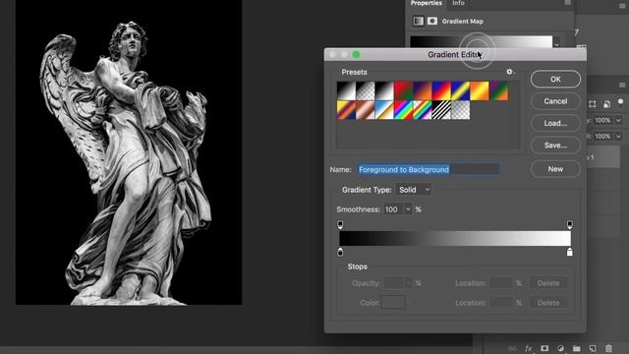The image size is (629, 354).
Task: Open the Smoothness value dropdown arrow
Action: point(408,209)
